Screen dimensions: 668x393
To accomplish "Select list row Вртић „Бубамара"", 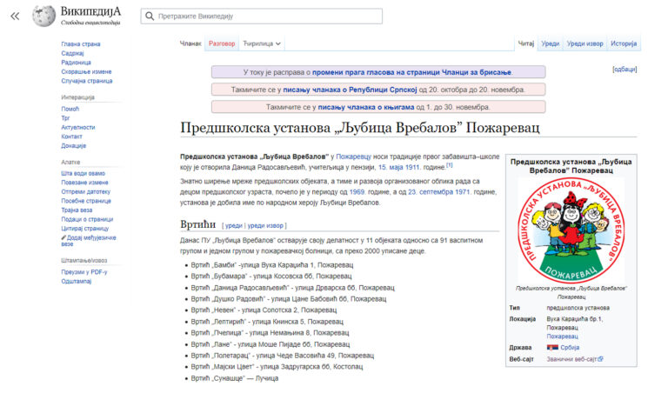I will tap(271, 276).
